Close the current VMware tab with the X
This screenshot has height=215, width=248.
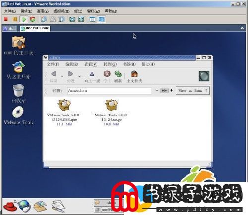click(x=242, y=28)
